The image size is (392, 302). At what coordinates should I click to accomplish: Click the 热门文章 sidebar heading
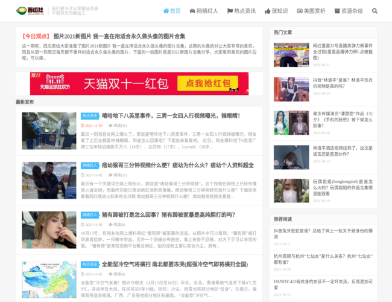[x=283, y=33]
